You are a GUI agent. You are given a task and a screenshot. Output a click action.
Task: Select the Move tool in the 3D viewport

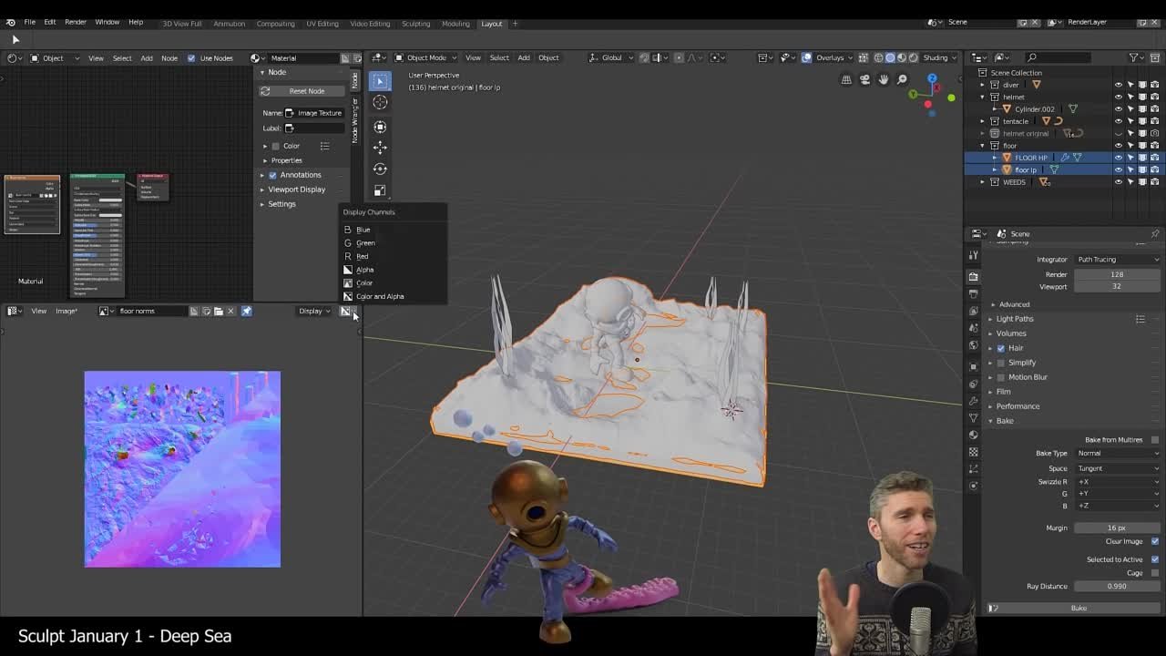click(x=380, y=148)
